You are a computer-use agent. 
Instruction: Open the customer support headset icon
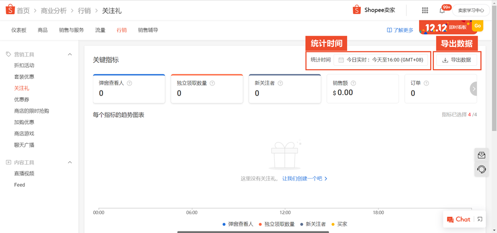click(x=481, y=169)
